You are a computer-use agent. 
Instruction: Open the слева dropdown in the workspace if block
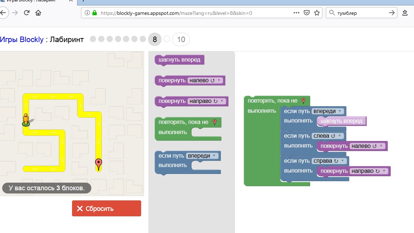click(x=328, y=136)
